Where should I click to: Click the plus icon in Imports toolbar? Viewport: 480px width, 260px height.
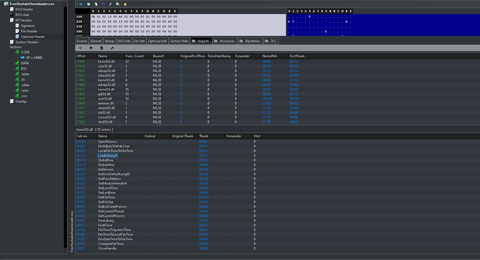coord(91,48)
